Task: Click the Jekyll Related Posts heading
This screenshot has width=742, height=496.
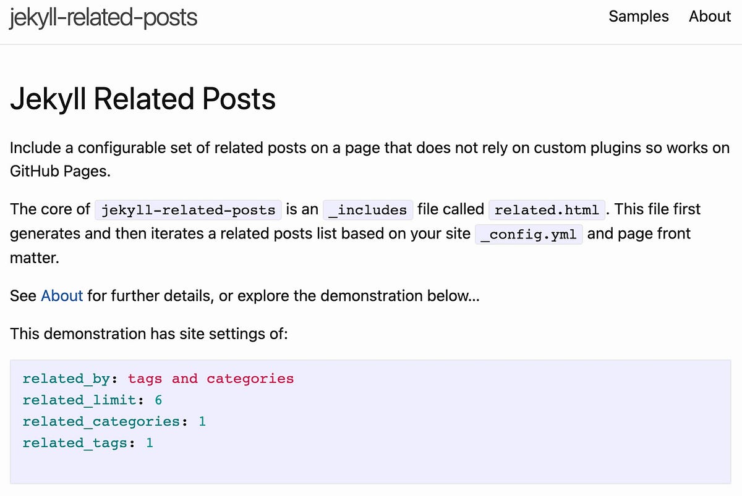Action: pyautogui.click(x=142, y=98)
